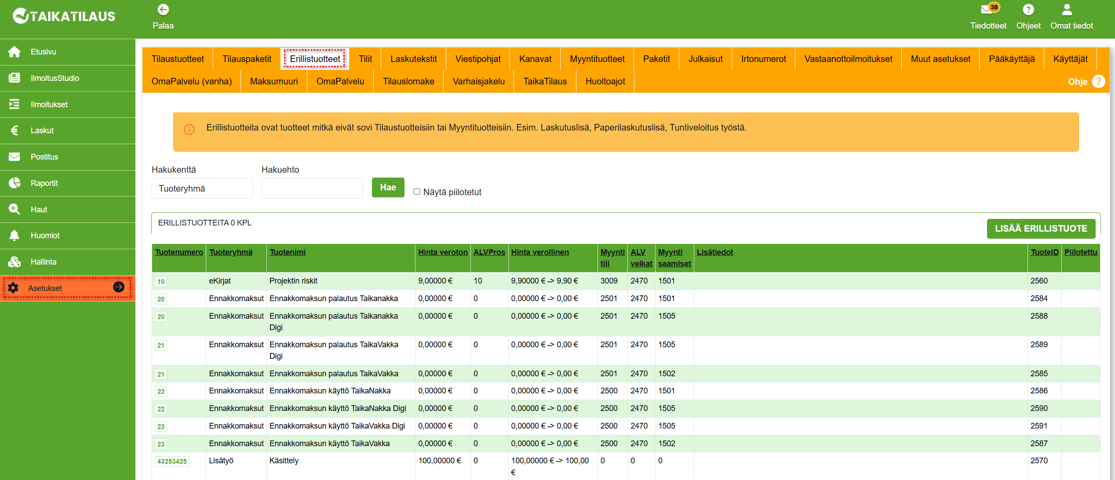Sort by Hinta verollinen column
This screenshot has height=480, width=1115.
[x=540, y=252]
